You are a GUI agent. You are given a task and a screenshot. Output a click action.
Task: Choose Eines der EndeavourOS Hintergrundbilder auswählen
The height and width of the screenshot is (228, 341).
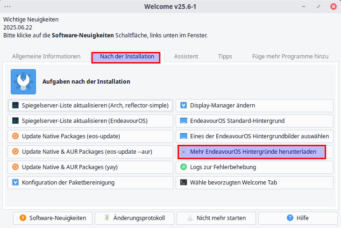point(255,136)
